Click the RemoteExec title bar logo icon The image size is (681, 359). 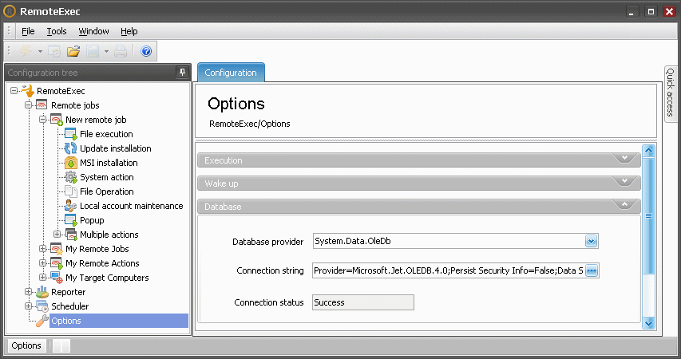coord(10,11)
